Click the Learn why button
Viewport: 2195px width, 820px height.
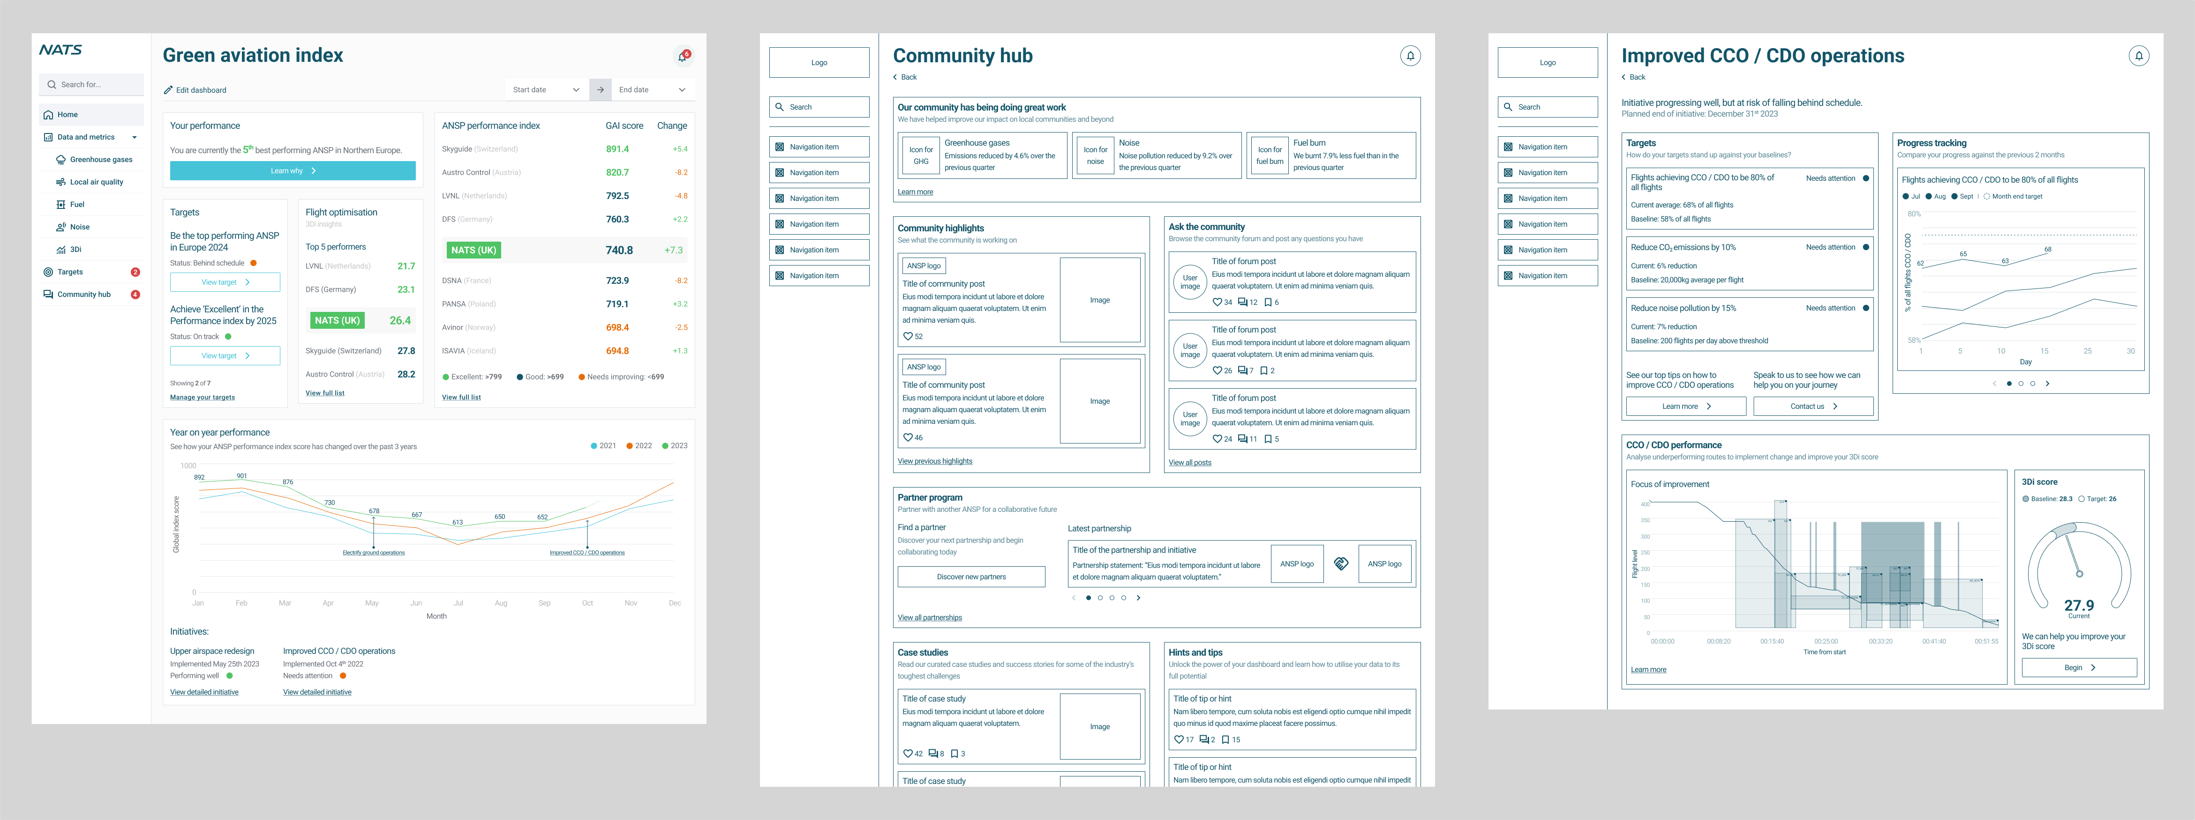(293, 170)
